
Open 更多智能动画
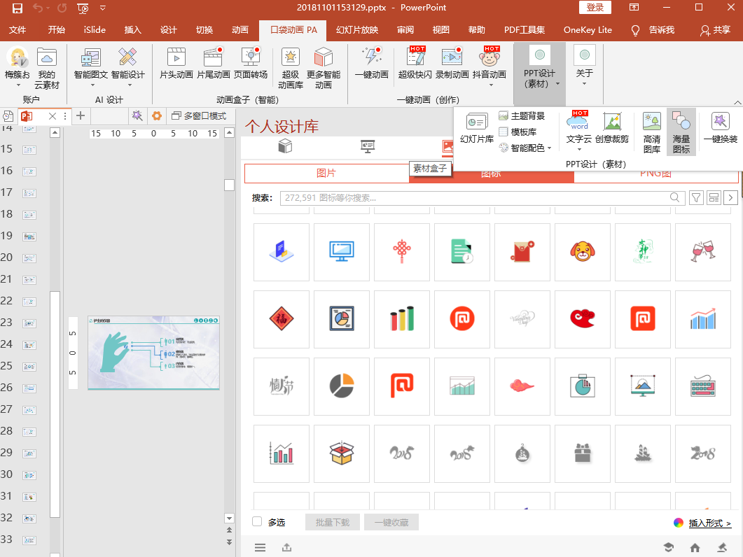pos(323,69)
